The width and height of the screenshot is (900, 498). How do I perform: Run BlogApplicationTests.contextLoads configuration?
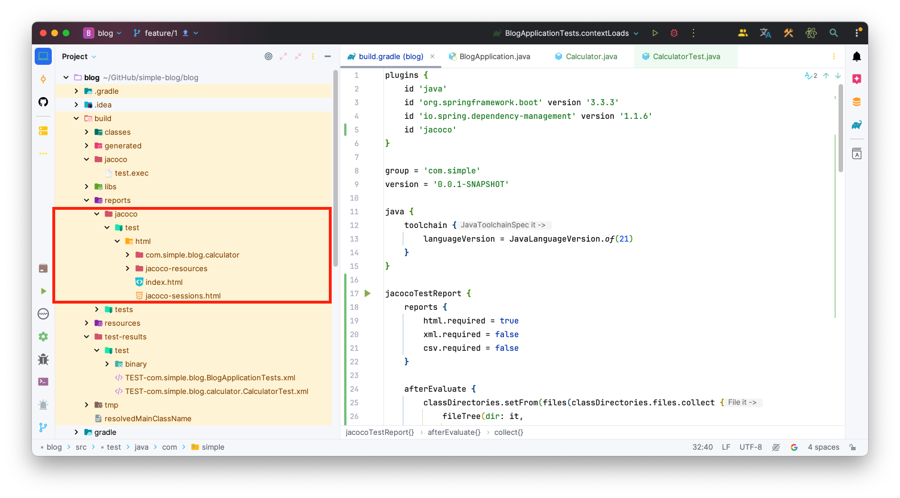[x=655, y=33]
